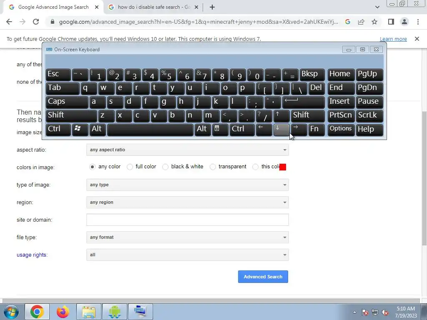The width and height of the screenshot is (427, 320).
Task: Open the Chrome profile avatar
Action: tap(404, 22)
